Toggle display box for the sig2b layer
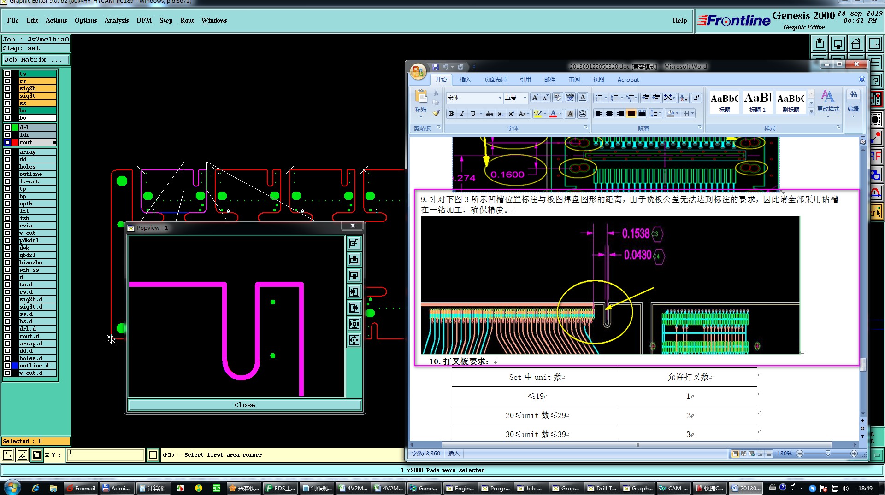The width and height of the screenshot is (885, 495). tap(7, 88)
